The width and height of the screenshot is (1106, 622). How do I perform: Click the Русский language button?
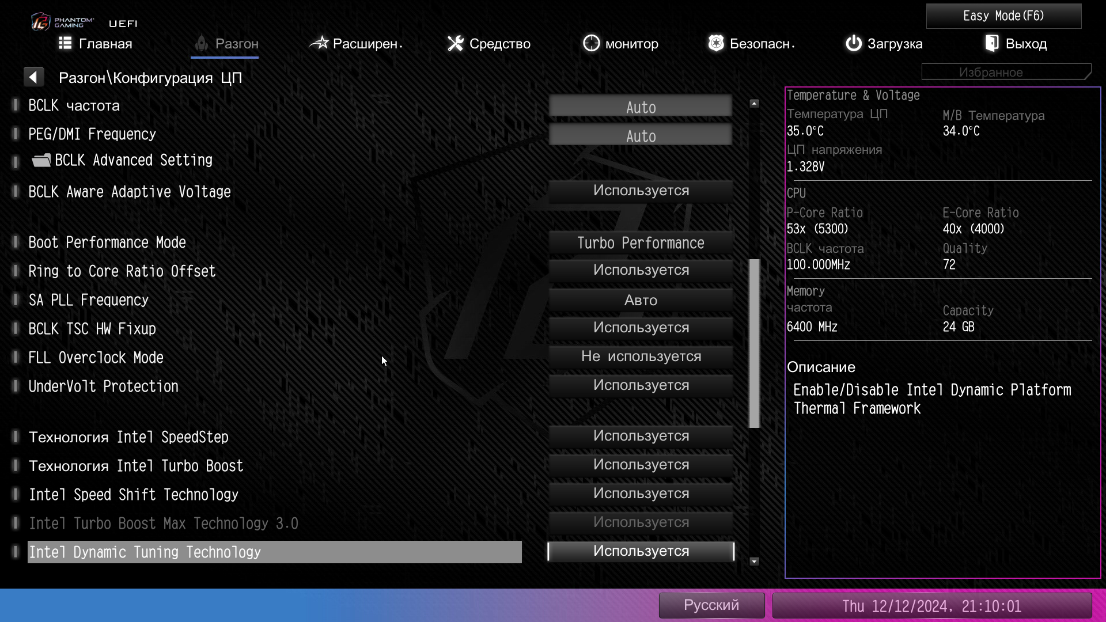711,605
